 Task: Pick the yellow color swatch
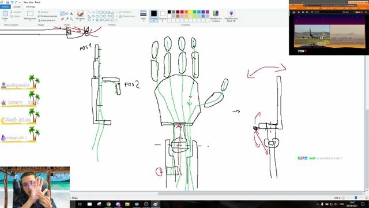tap(190, 12)
